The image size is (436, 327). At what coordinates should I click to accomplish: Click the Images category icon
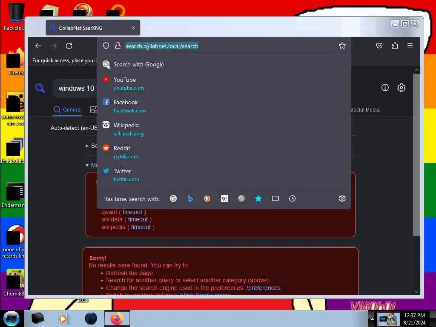tap(93, 109)
